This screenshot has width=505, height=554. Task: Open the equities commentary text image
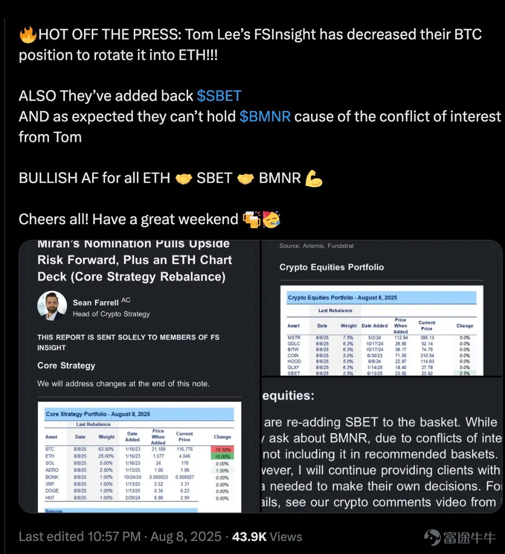pos(382,445)
